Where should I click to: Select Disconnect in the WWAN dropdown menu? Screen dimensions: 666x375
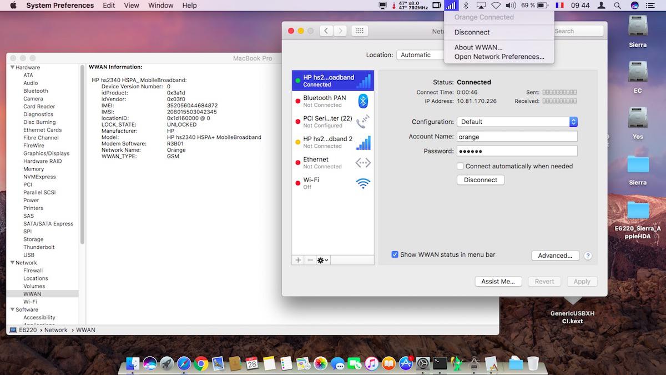472,32
